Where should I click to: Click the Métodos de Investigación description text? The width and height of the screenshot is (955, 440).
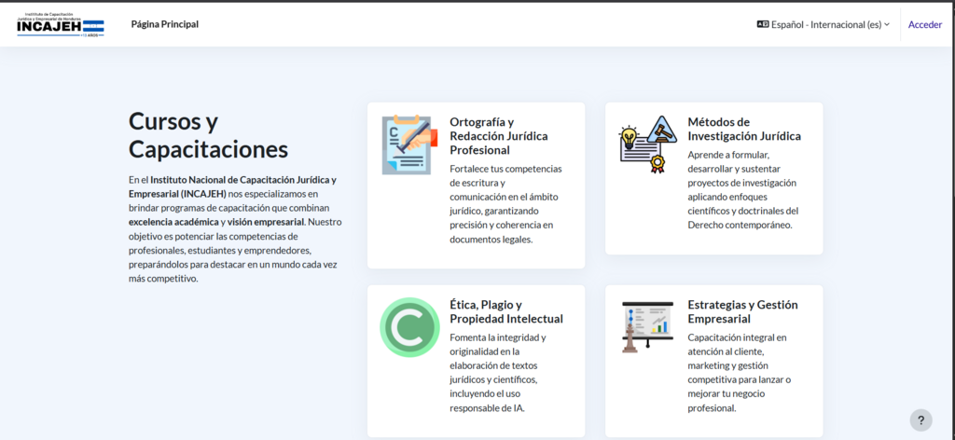[x=743, y=189]
